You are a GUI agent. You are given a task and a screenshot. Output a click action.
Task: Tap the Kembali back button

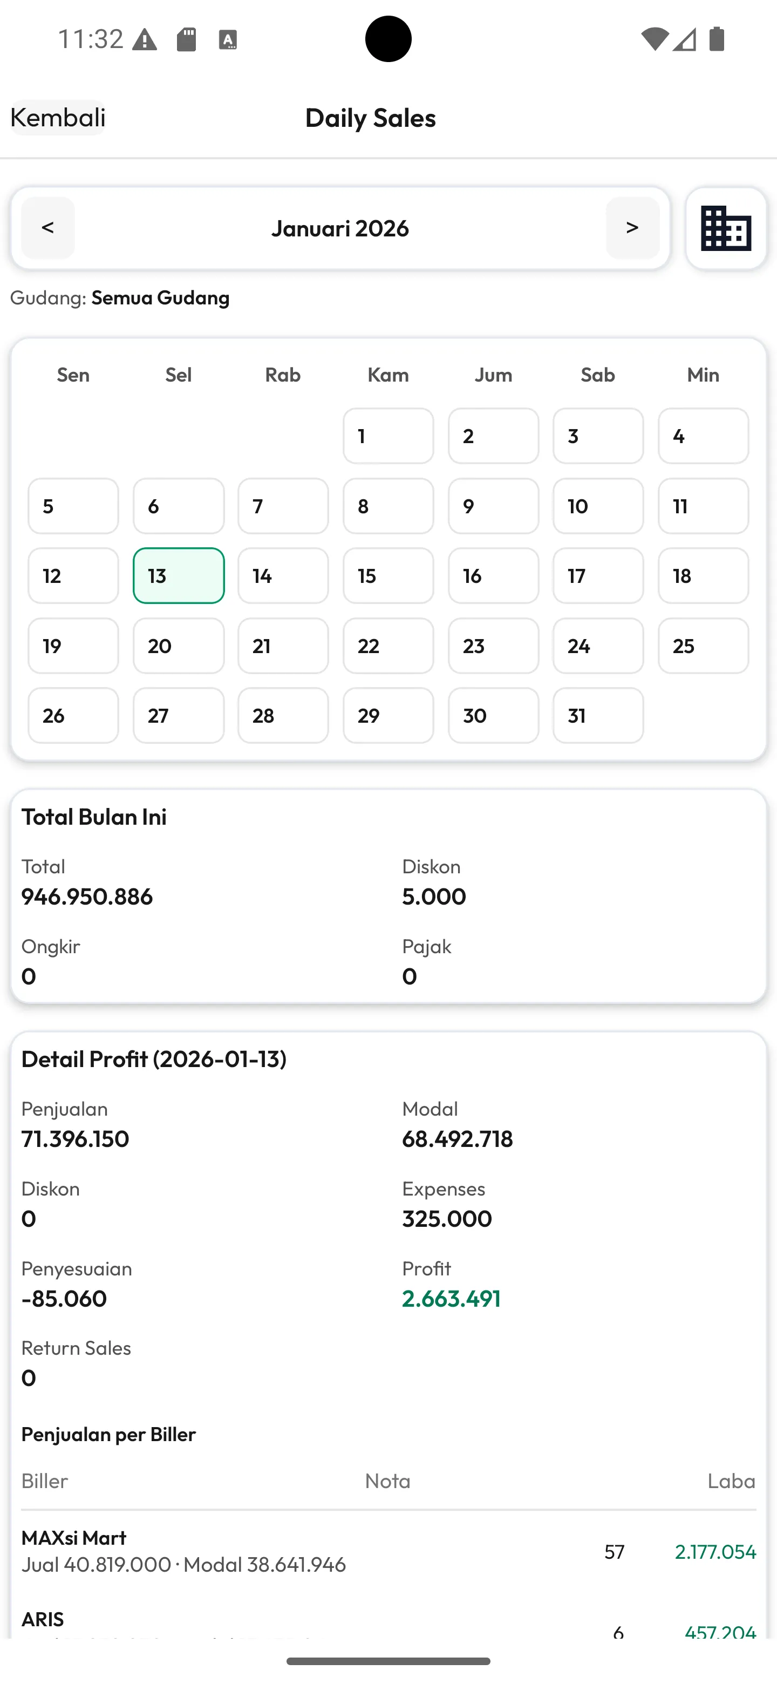58,118
